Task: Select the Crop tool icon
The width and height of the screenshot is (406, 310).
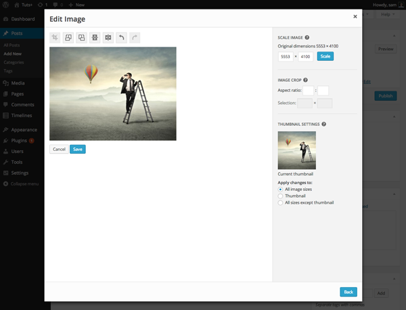Action: pos(55,37)
